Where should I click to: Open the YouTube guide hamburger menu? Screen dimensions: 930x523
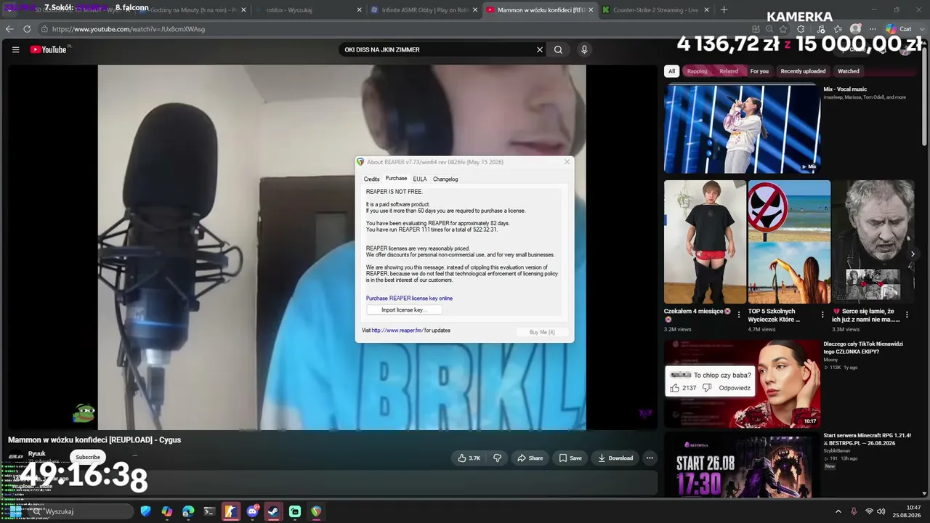tap(15, 49)
